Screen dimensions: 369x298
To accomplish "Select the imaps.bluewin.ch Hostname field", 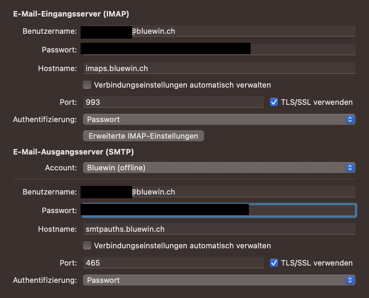I will (219, 68).
